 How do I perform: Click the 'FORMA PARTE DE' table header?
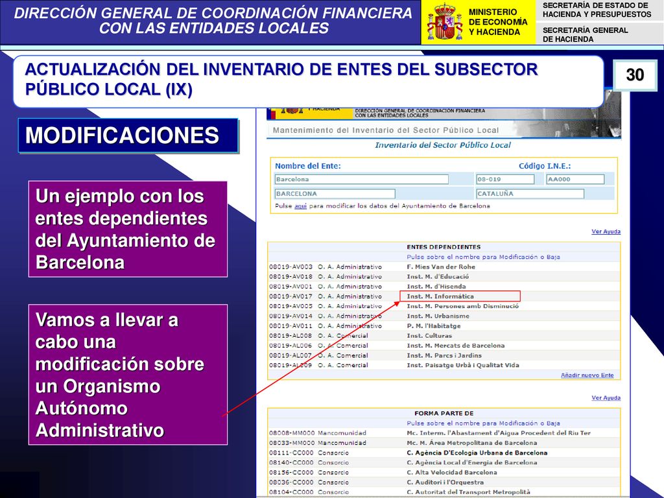coord(444,413)
